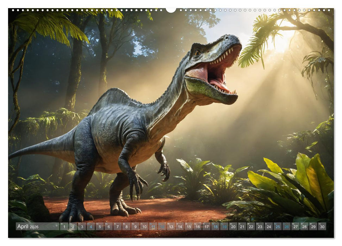Select date 4 on the calendar strip
The image size is (342, 246).
pyautogui.click(x=91, y=227)
